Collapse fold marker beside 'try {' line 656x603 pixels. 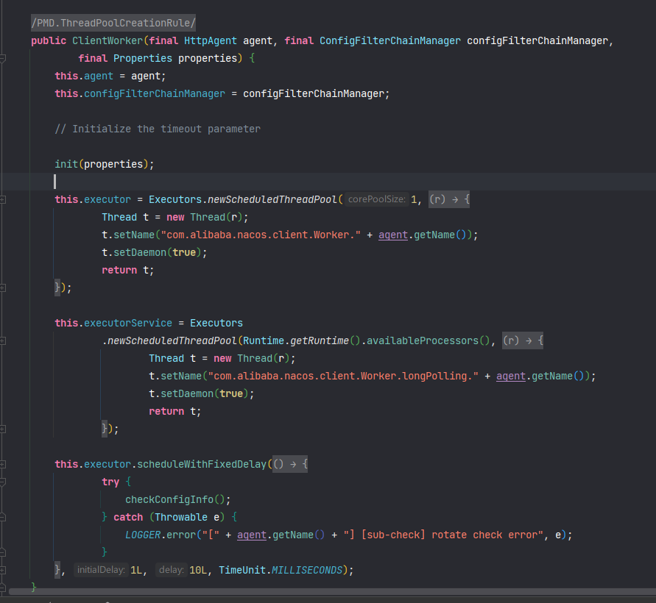point(2,482)
